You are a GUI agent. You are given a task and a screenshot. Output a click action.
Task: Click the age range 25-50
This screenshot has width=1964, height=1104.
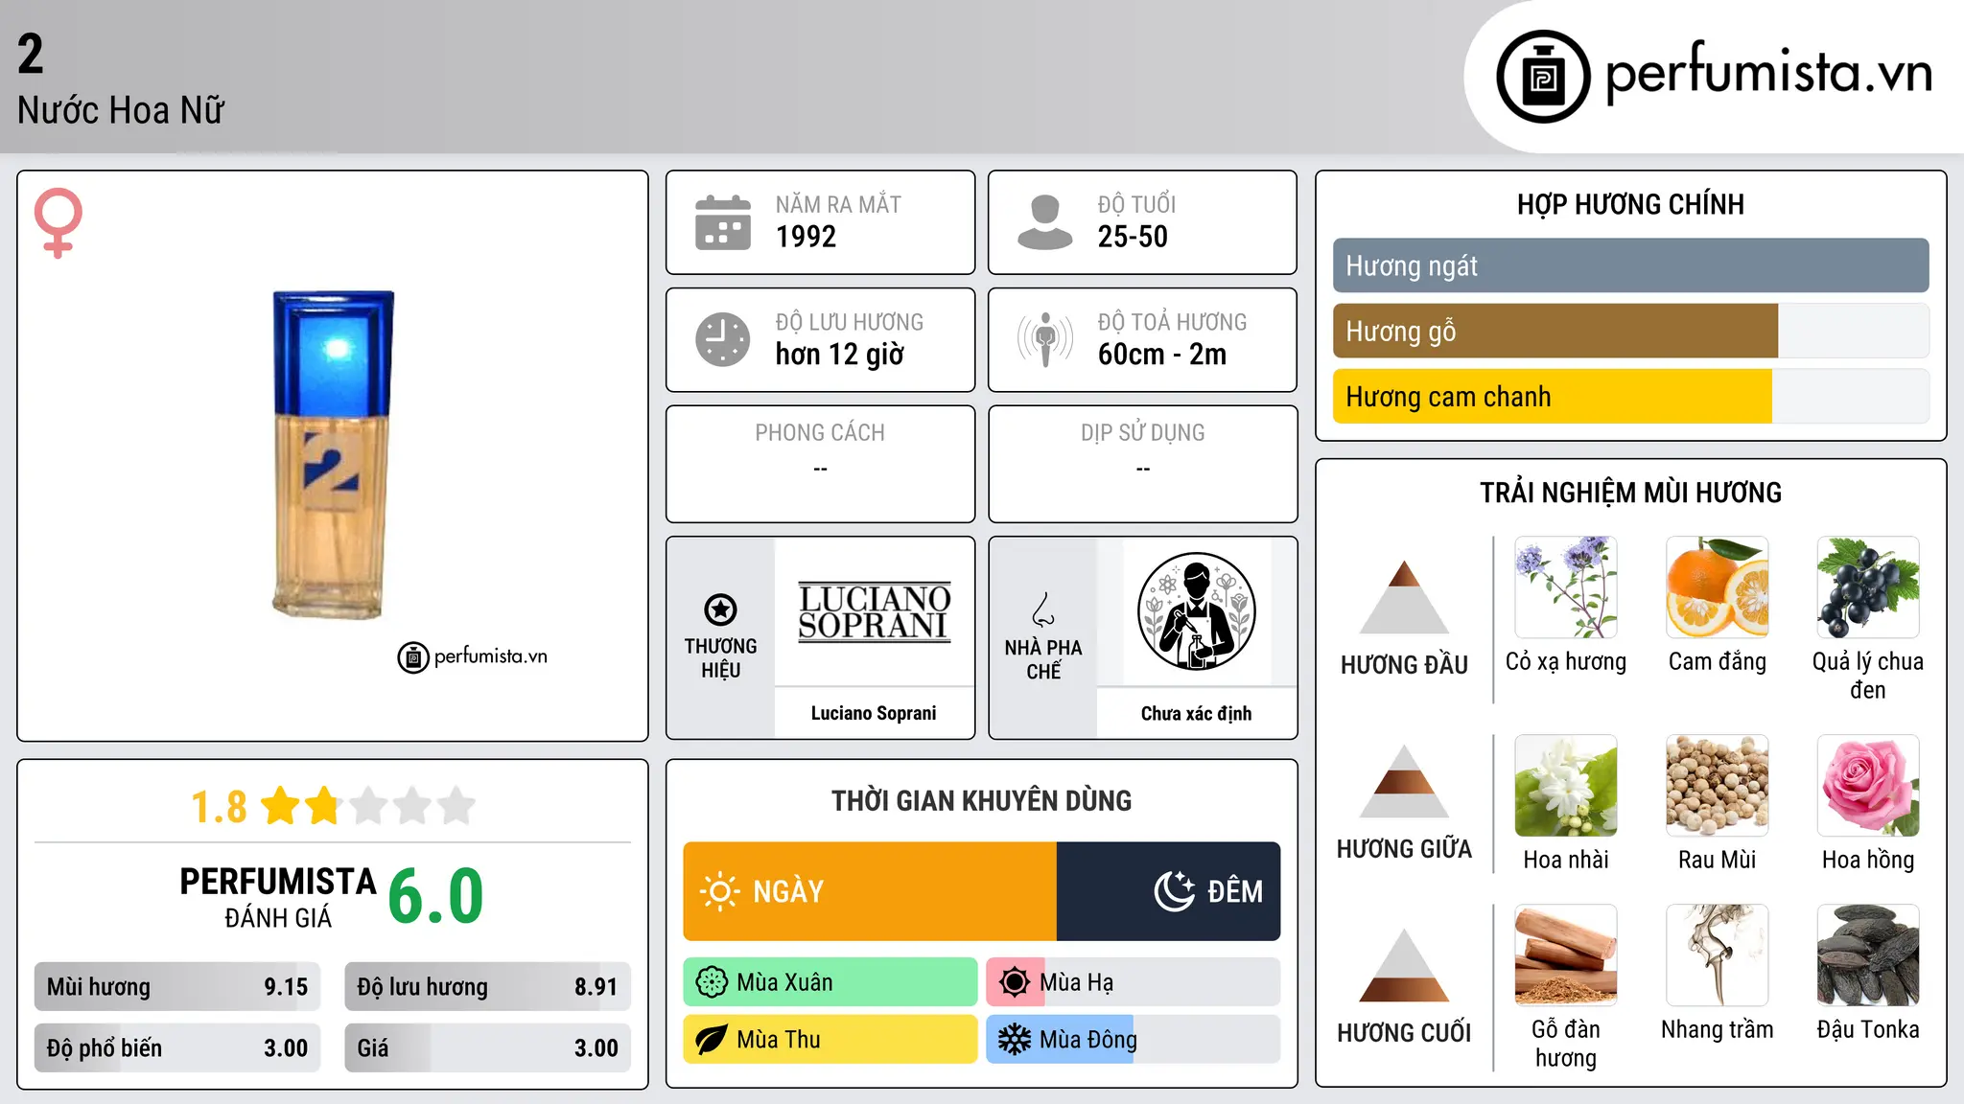tap(1133, 237)
